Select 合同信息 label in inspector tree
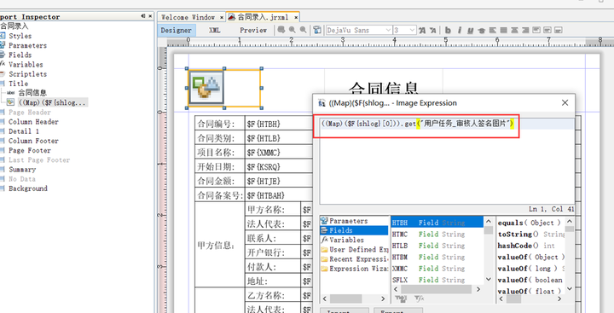This screenshot has height=313, width=614. (32, 93)
